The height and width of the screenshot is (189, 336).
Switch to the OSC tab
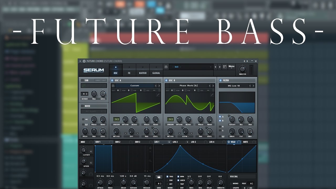pyautogui.click(x=115, y=70)
